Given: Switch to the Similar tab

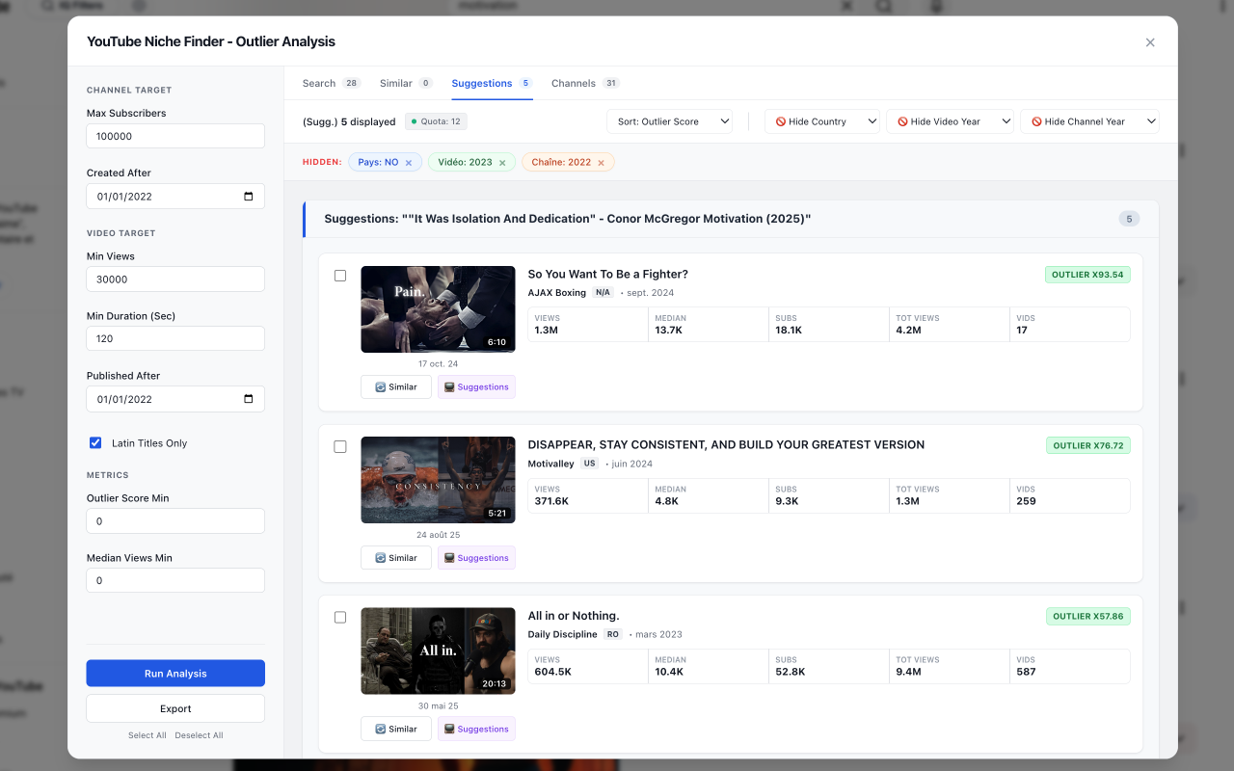Looking at the screenshot, I should 406,83.
